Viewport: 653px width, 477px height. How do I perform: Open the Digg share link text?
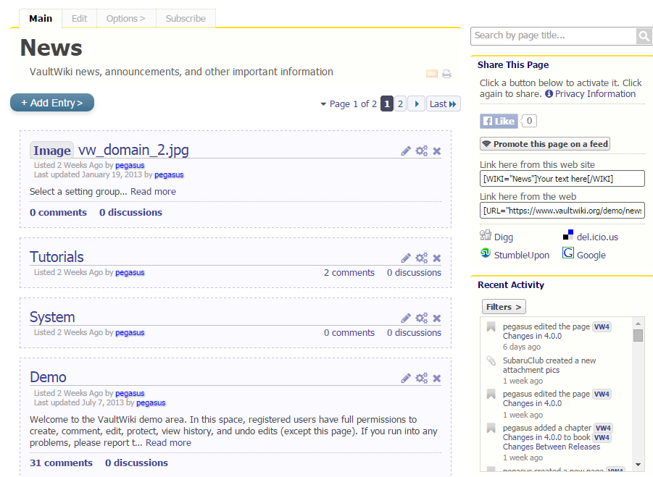[x=504, y=237]
